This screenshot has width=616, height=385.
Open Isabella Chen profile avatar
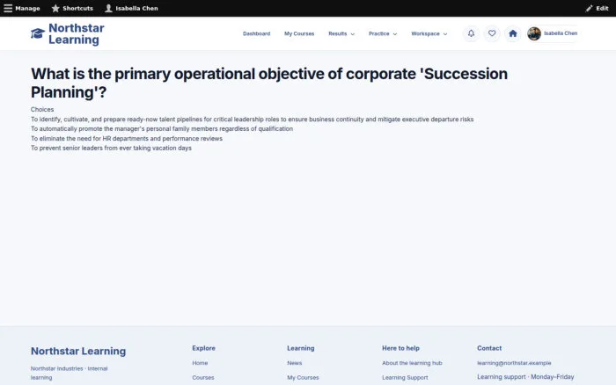pos(534,33)
